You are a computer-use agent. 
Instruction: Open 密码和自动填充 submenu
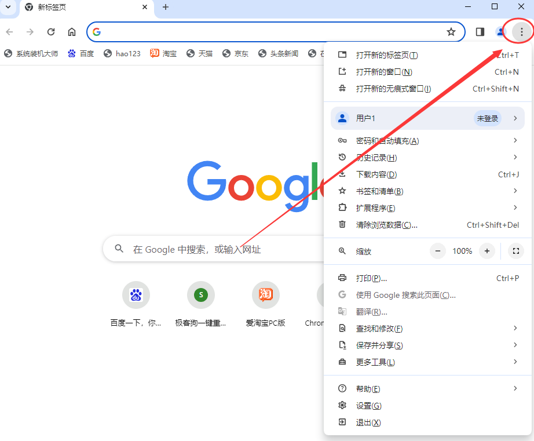[429, 141]
